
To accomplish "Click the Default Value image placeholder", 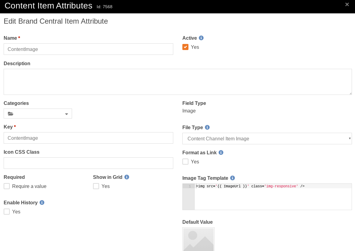I will (x=198, y=239).
